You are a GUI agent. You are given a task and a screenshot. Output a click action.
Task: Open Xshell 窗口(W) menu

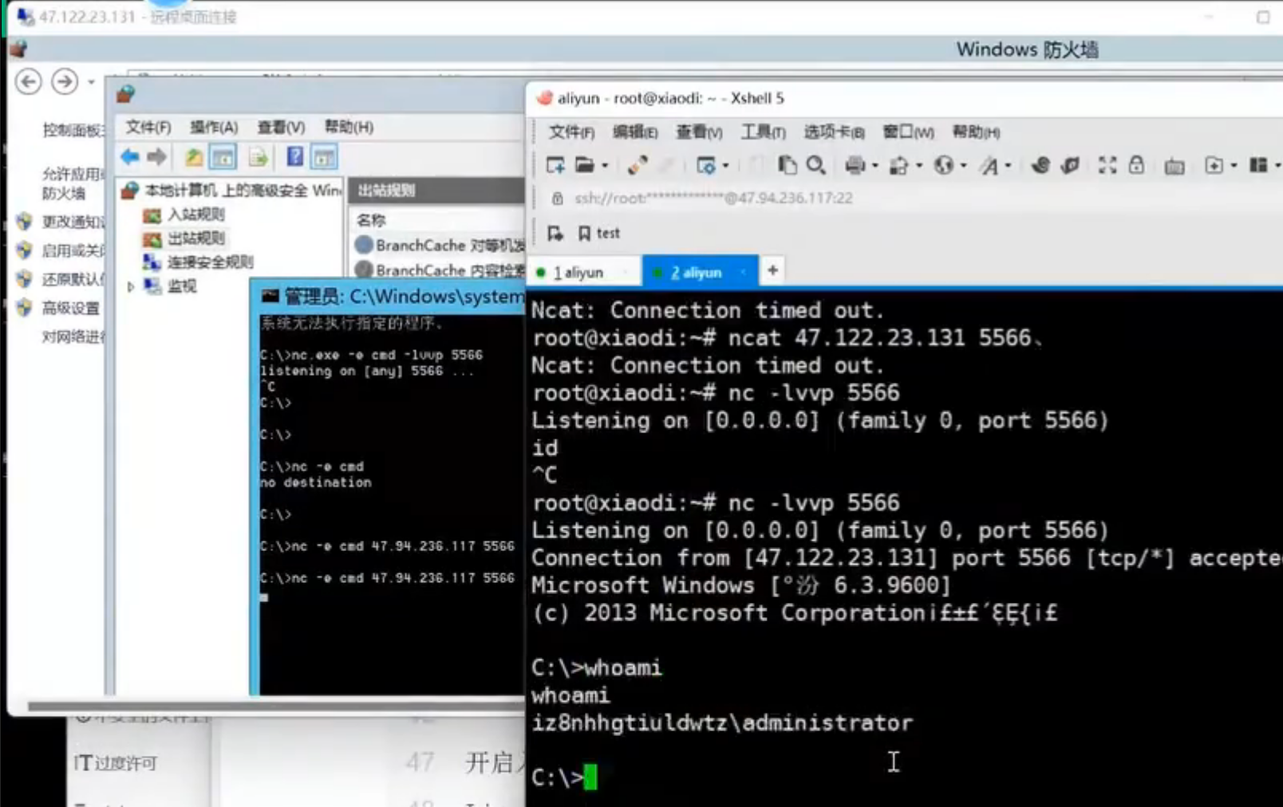pos(909,132)
